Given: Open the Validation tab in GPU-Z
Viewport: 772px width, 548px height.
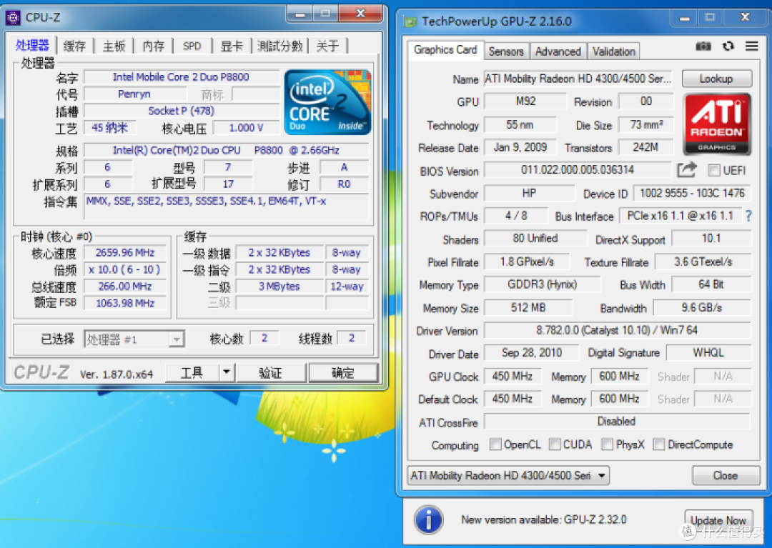Looking at the screenshot, I should tap(613, 51).
